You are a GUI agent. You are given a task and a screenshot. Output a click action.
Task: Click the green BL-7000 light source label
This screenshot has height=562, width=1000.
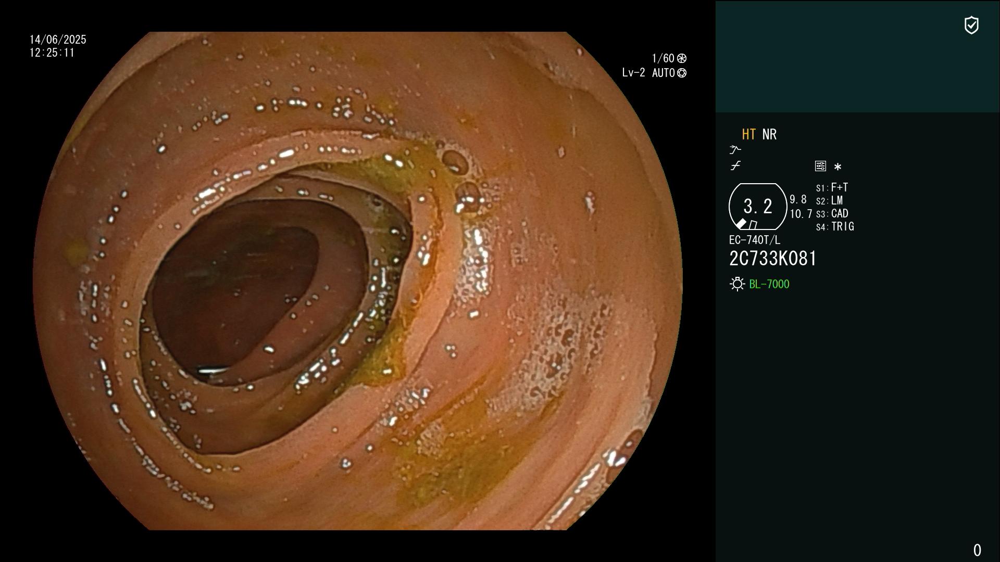pos(769,284)
